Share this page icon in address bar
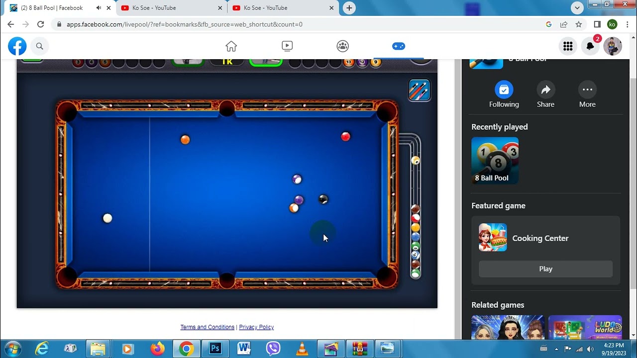This screenshot has height=358, width=637. click(x=564, y=24)
